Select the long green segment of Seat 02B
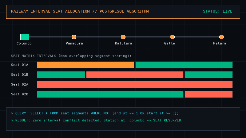The image size is (246, 138). point(110,94)
